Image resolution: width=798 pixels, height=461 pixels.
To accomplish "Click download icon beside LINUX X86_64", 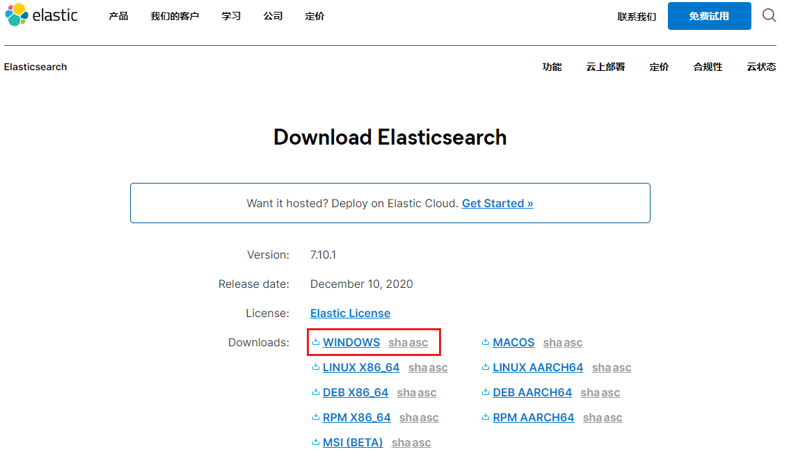I will pos(316,367).
